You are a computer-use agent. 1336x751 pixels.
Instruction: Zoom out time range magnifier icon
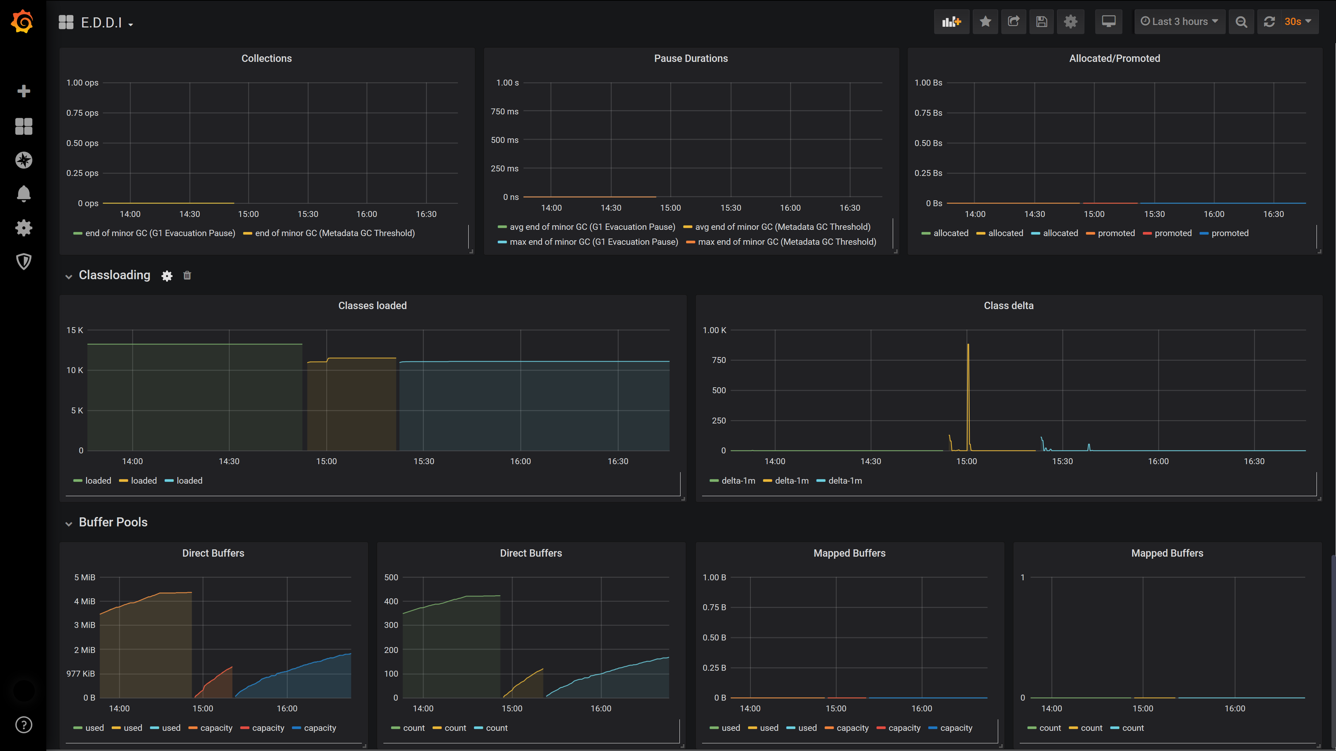click(1241, 22)
